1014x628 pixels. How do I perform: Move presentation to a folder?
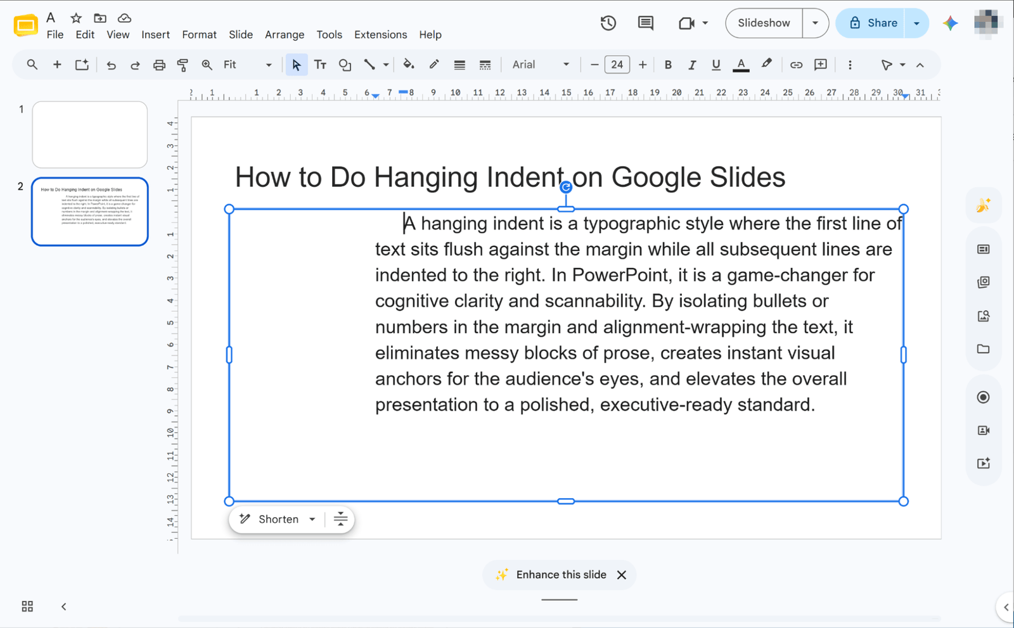pyautogui.click(x=100, y=18)
